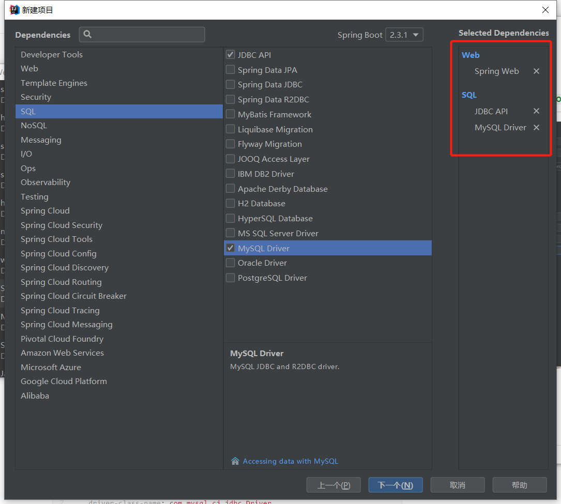561x504 pixels.
Task: Tick the PostgreSQL Driver checkbox
Action: click(231, 278)
